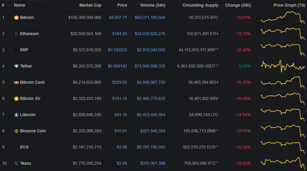Sort table by Market Cap column header

[x=90, y=5]
